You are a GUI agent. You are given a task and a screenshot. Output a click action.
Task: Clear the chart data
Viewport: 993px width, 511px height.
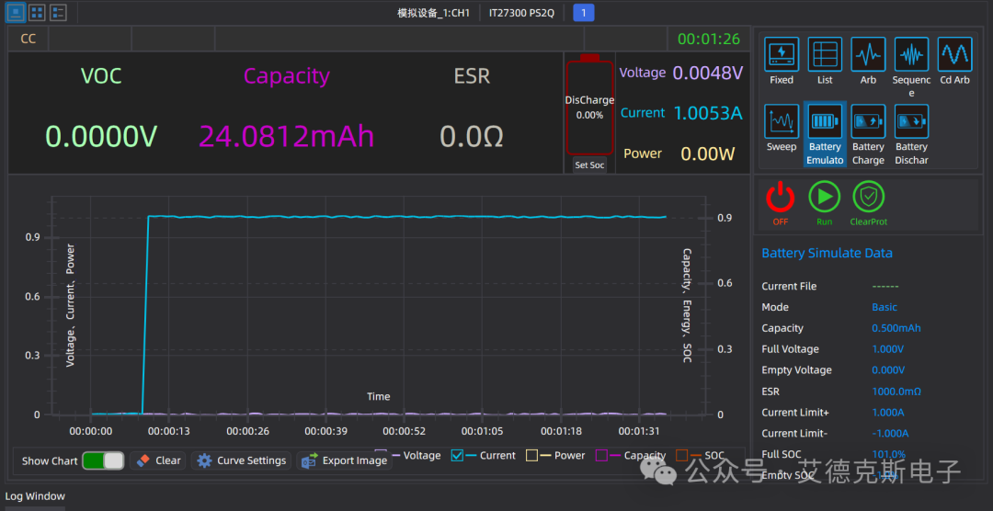[158, 460]
